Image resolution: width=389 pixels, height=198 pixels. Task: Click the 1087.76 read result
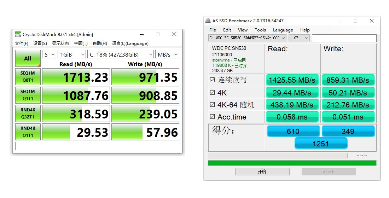pyautogui.click(x=76, y=95)
